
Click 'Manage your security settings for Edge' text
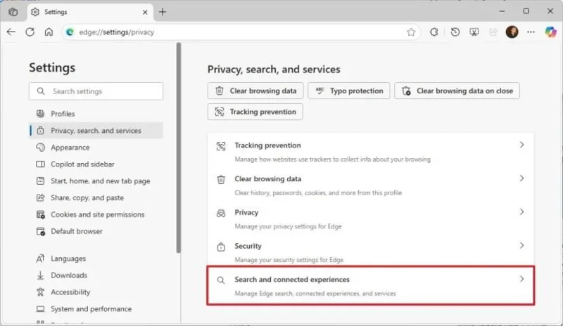coord(289,260)
